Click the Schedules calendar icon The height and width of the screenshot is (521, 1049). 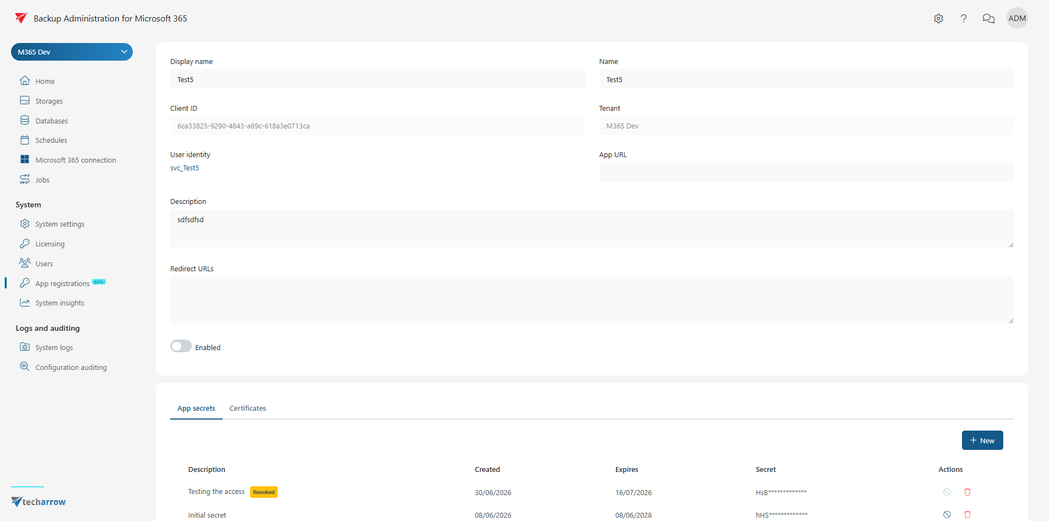(25, 139)
